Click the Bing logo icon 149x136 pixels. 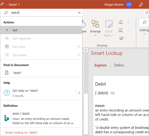coord(7,118)
